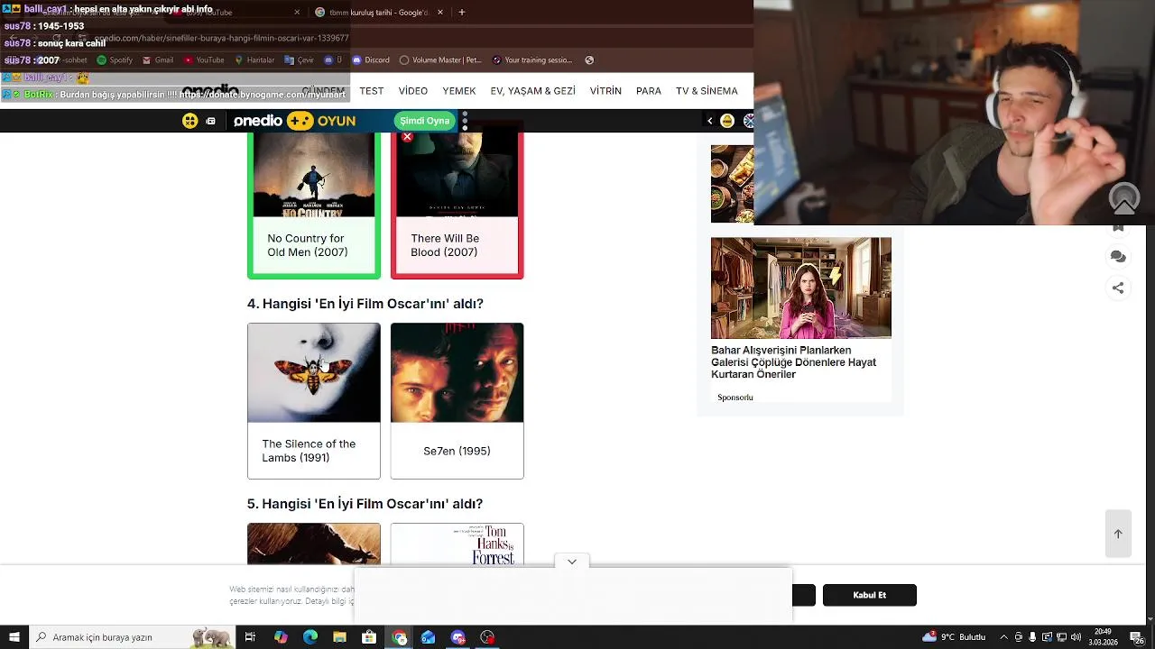Choose the Se7en (1995) answer card
This screenshot has height=649, width=1155.
(457, 401)
